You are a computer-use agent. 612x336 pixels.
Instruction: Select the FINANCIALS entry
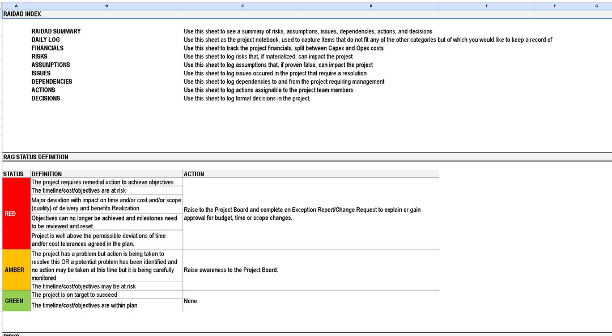pos(46,48)
